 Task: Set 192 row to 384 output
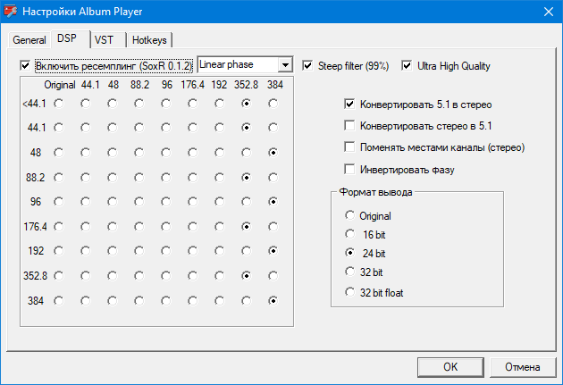click(273, 251)
